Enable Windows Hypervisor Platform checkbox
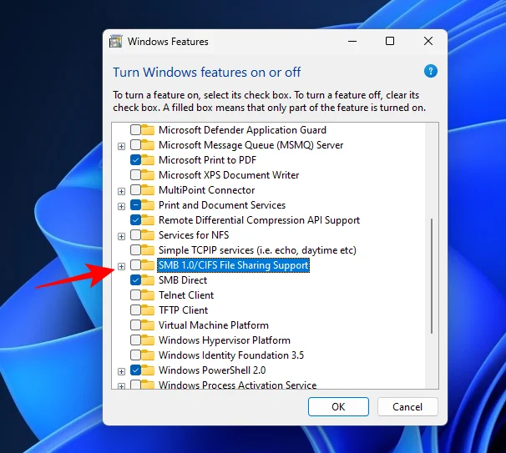This screenshot has height=453, width=506. [x=135, y=340]
